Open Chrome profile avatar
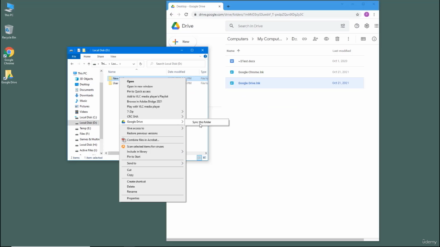 [366, 14]
